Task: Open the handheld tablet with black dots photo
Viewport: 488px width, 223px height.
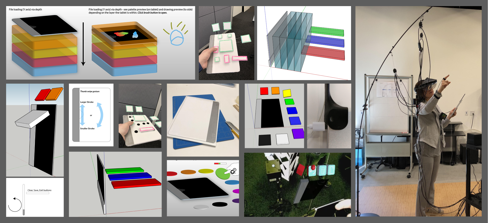Action: [140, 116]
